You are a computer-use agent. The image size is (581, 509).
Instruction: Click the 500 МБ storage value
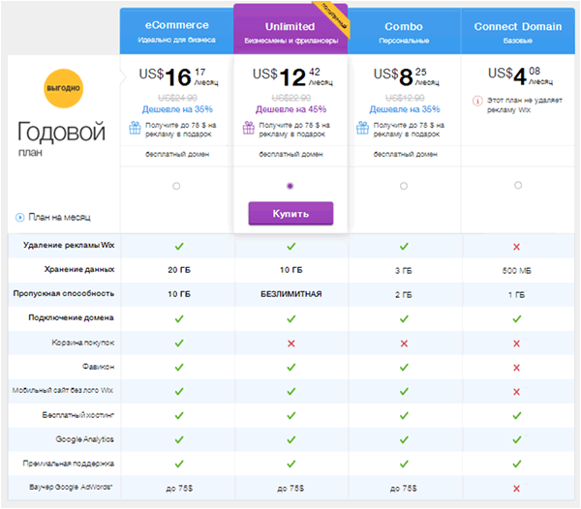[x=517, y=271]
